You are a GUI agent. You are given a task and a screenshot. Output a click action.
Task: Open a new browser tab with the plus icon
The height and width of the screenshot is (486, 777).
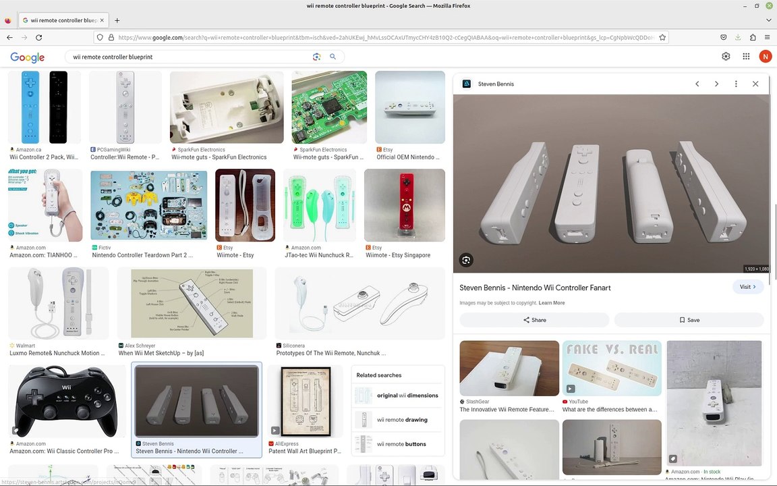point(117,20)
